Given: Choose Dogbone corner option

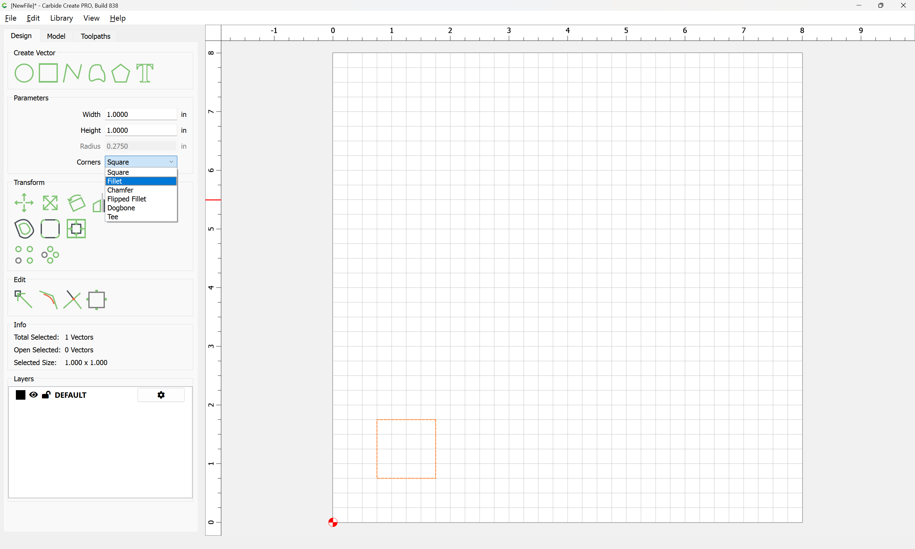Looking at the screenshot, I should (141, 208).
